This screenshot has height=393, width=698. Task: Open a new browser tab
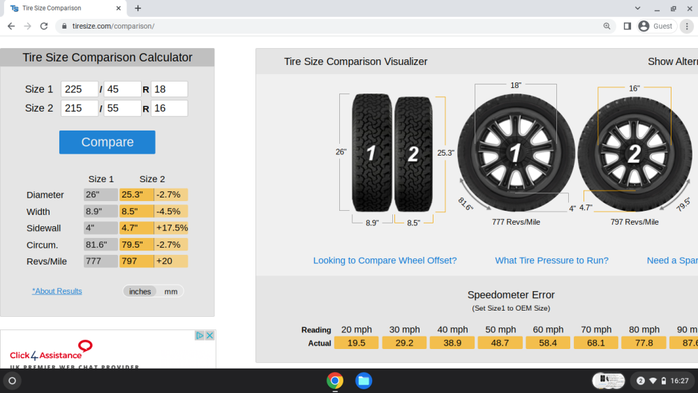click(x=138, y=8)
